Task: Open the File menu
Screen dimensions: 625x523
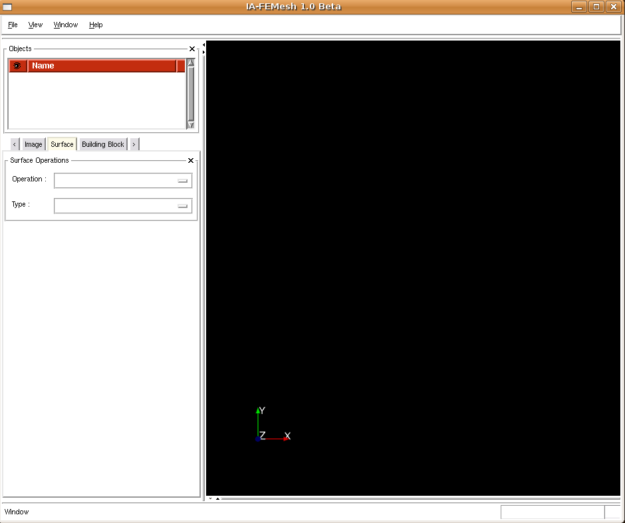Action: pyautogui.click(x=13, y=25)
